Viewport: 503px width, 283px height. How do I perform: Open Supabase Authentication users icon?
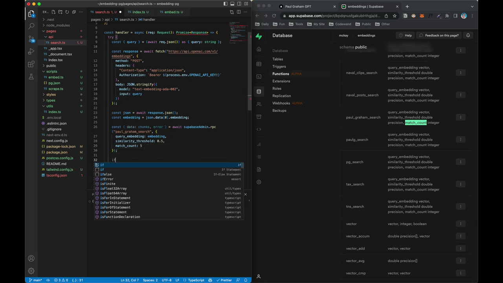tap(259, 104)
